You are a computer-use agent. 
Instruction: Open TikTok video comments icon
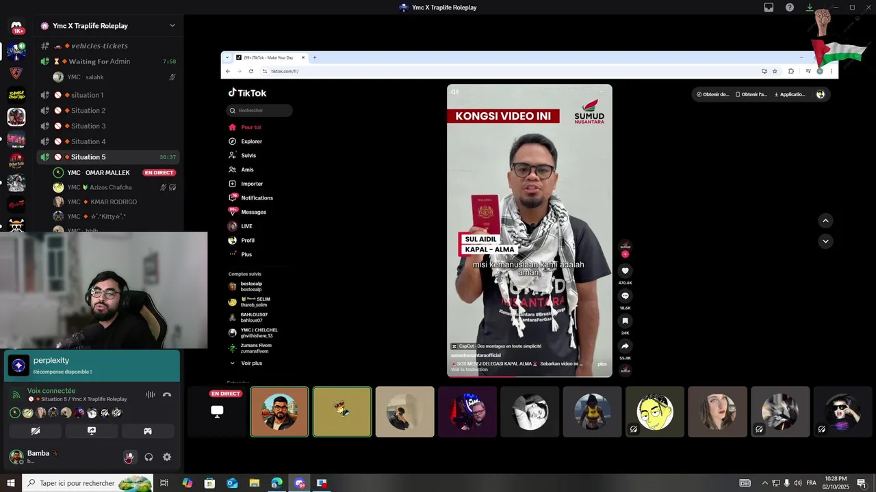(625, 296)
